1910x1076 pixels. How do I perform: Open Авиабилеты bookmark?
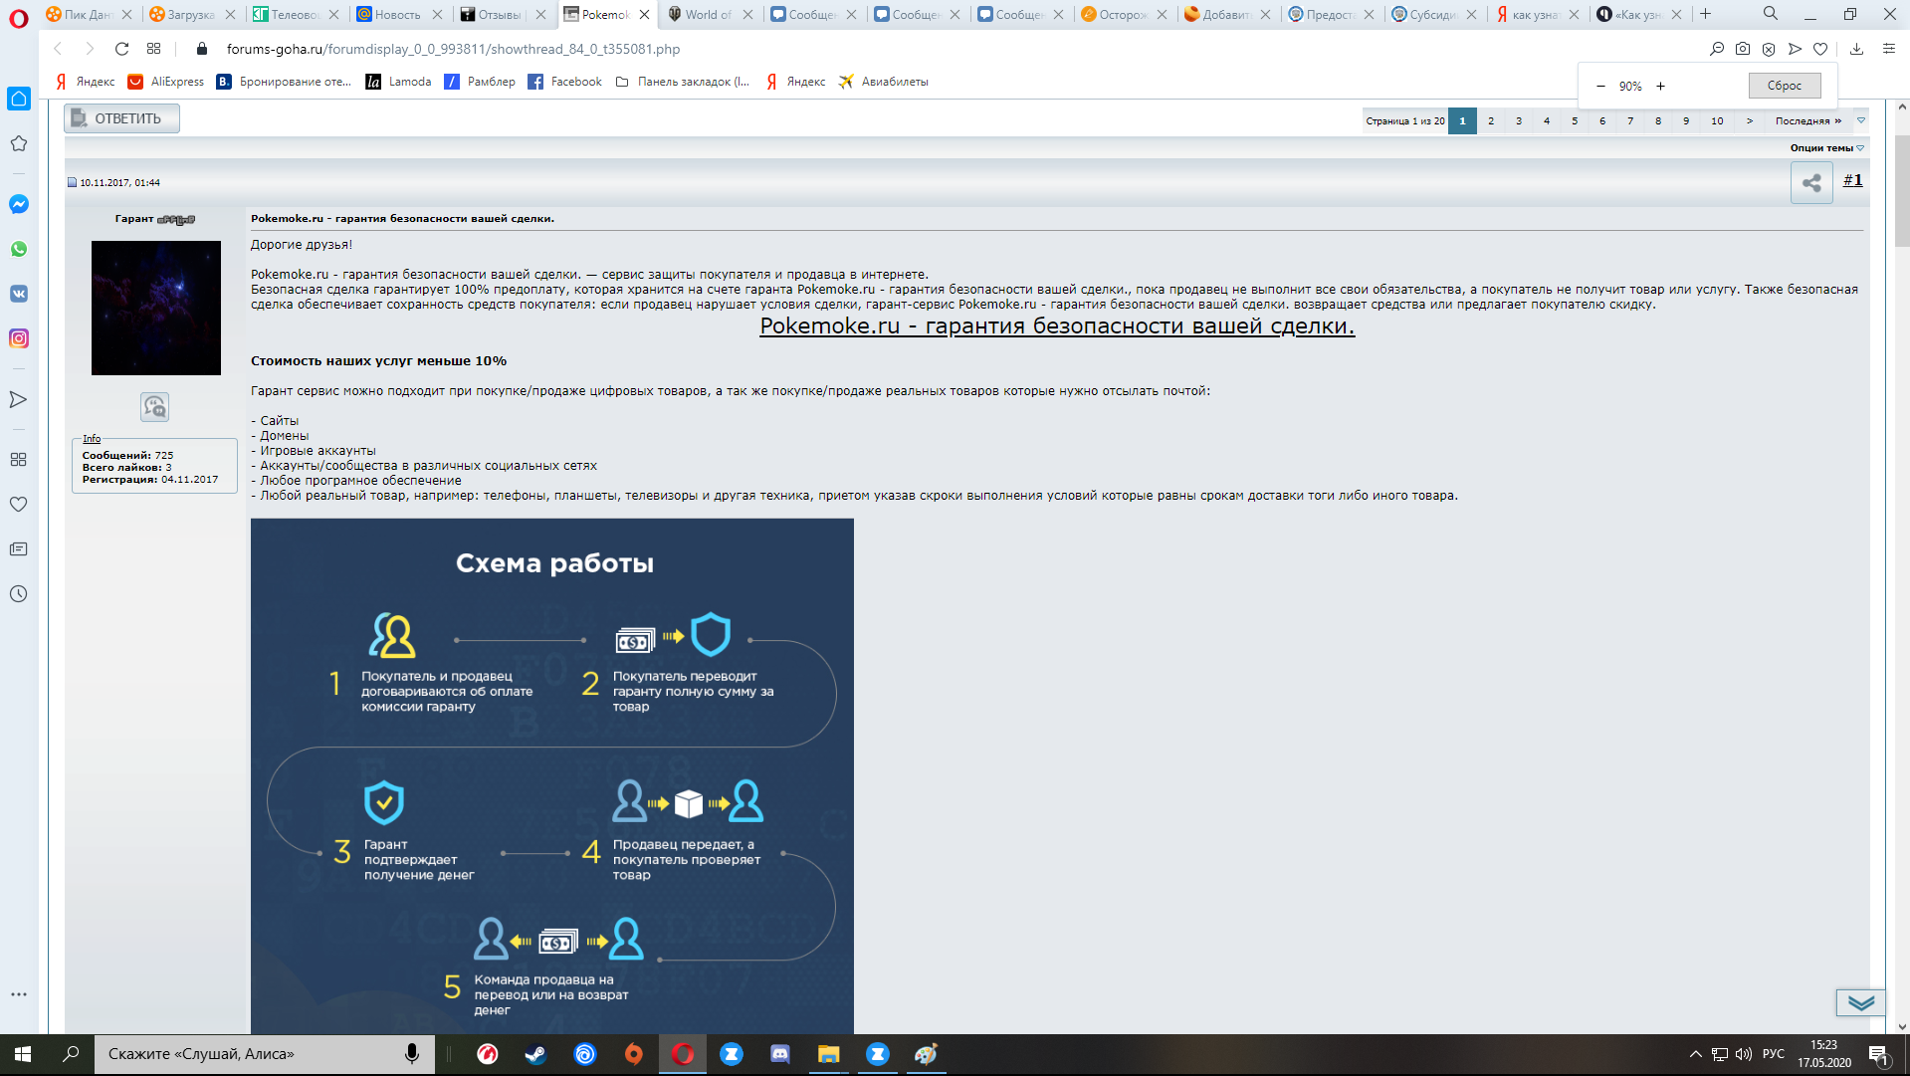pyautogui.click(x=884, y=82)
